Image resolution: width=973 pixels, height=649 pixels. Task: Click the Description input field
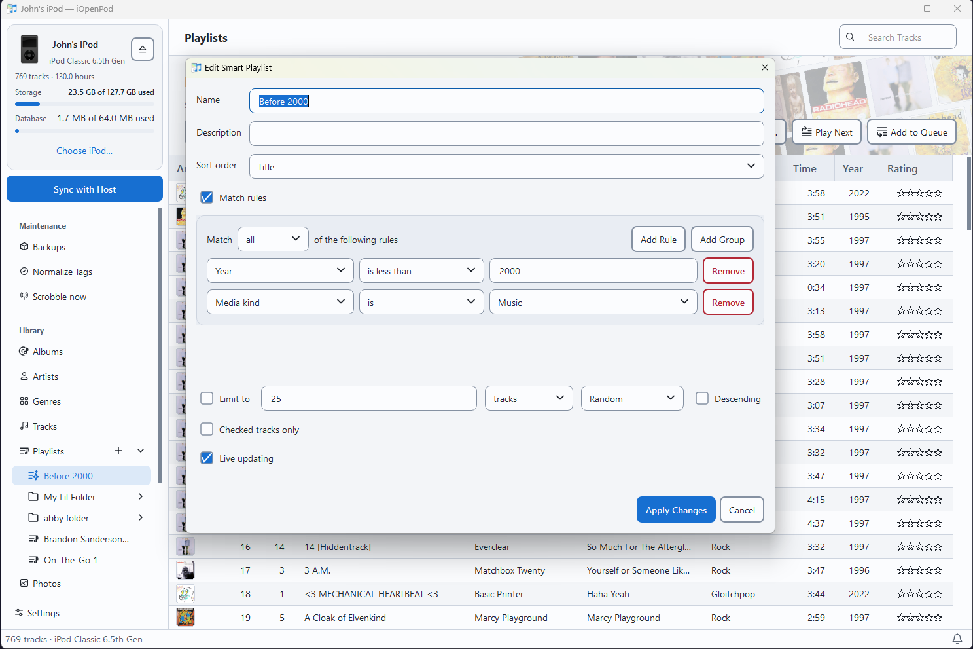pos(506,134)
